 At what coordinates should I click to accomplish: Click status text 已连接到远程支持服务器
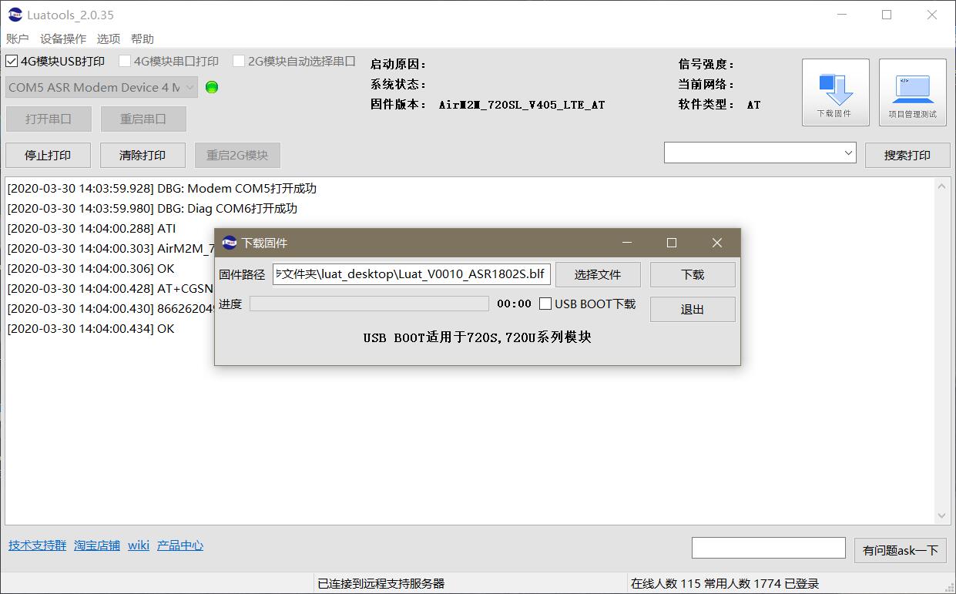click(381, 583)
